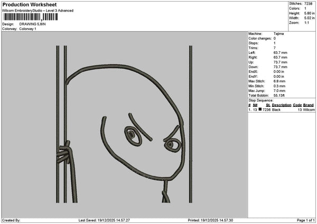This screenshot has width=317, height=224.
Task: Select stitch count '7236' in Stop Sequence row
Action: coord(266,110)
